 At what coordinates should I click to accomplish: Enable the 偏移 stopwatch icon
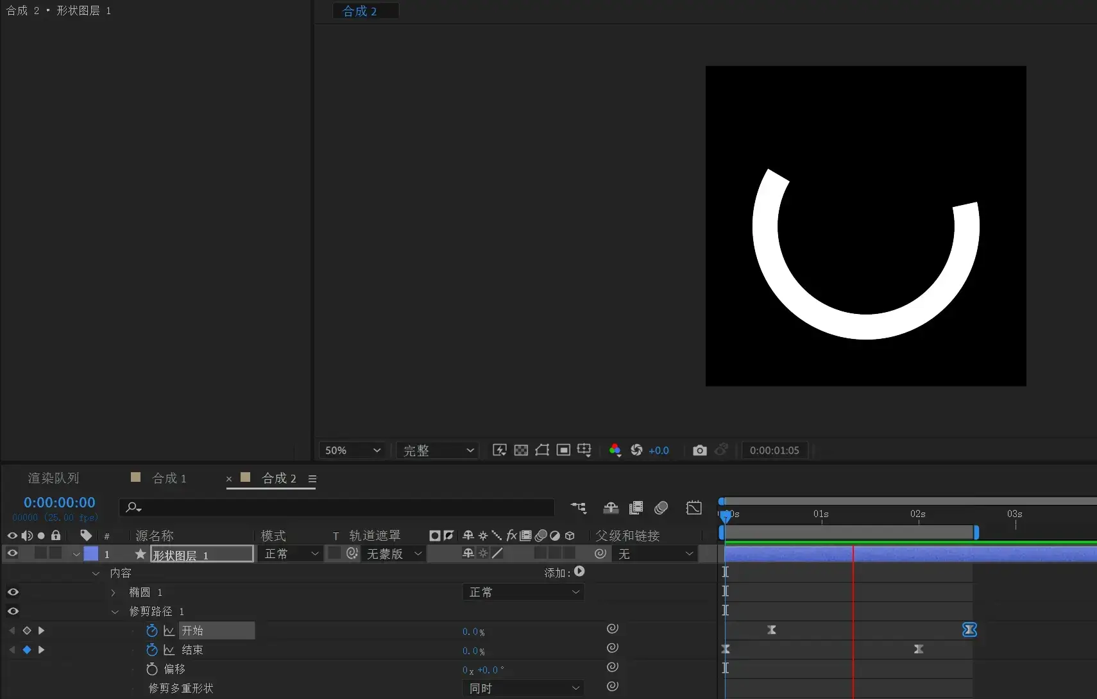coord(152,669)
